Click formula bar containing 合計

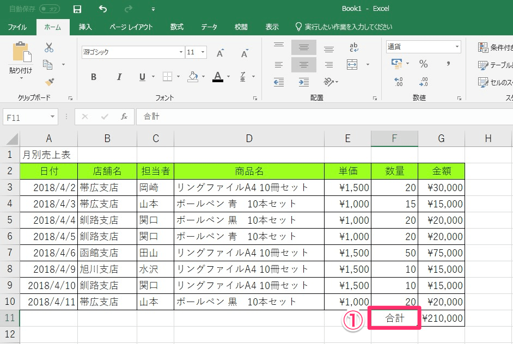325,116
